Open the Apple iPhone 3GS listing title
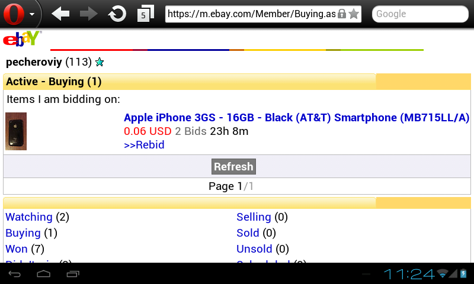The height and width of the screenshot is (284, 474). (297, 117)
